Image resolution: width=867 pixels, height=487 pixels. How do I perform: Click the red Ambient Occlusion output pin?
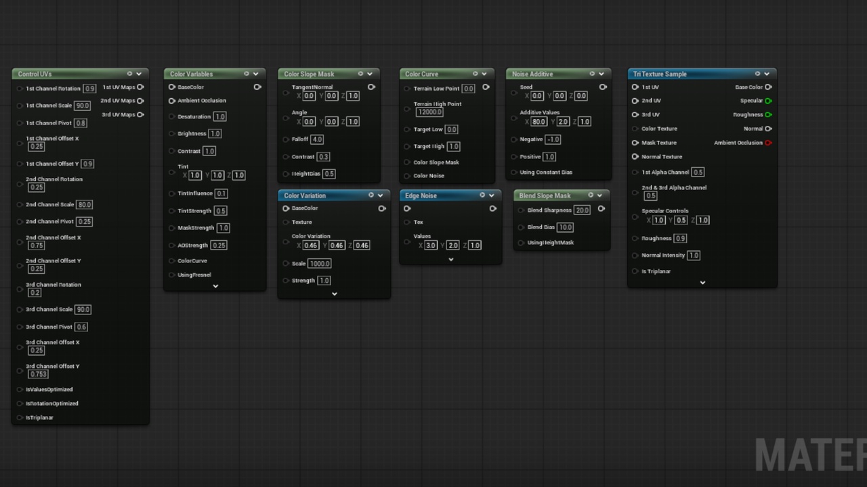coord(768,143)
